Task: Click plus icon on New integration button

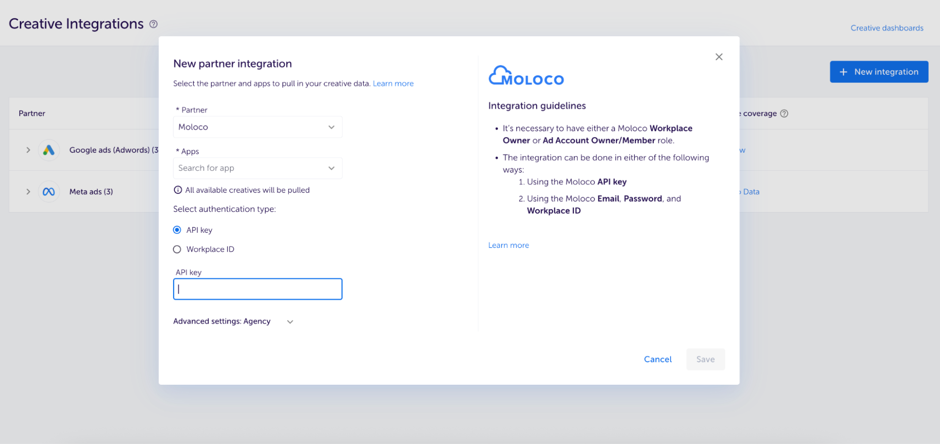Action: [x=844, y=72]
